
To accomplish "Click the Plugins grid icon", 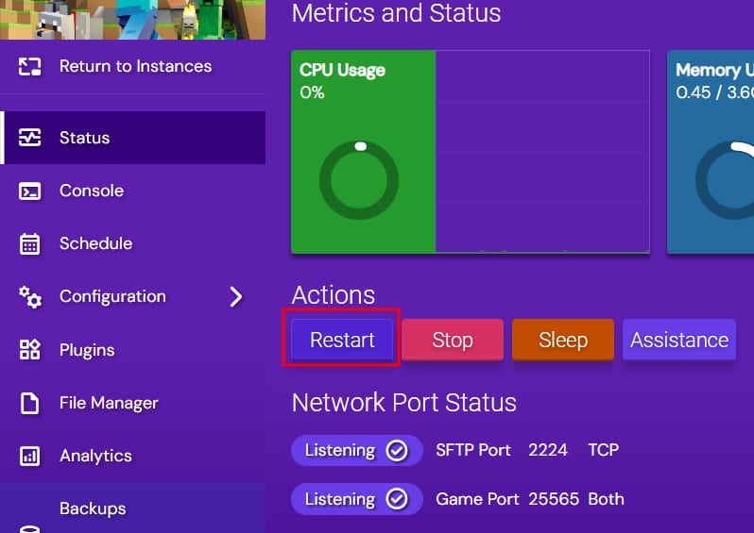I will click(30, 350).
